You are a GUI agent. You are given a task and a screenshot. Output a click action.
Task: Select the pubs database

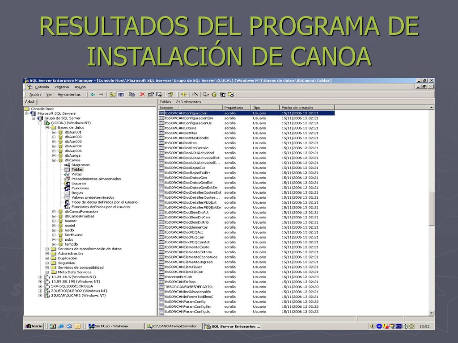tap(69, 239)
